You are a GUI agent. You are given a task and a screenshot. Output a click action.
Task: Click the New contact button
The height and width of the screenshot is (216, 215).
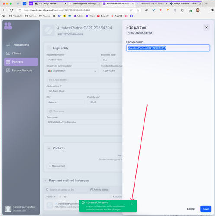click(57, 166)
